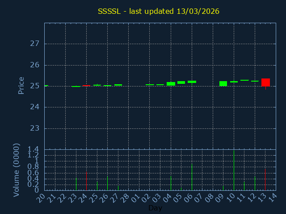
Task: Click the red candlestick on day 13
Action: [265, 82]
